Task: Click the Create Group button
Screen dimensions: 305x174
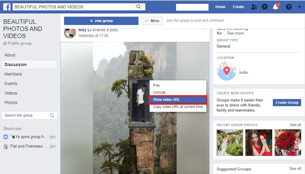Action: click(x=287, y=103)
